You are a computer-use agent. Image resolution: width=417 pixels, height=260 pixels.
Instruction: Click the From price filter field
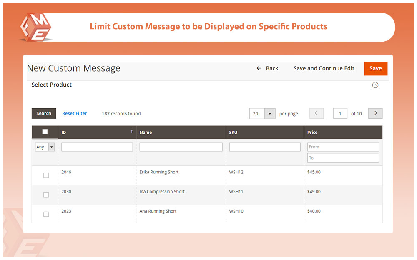343,147
